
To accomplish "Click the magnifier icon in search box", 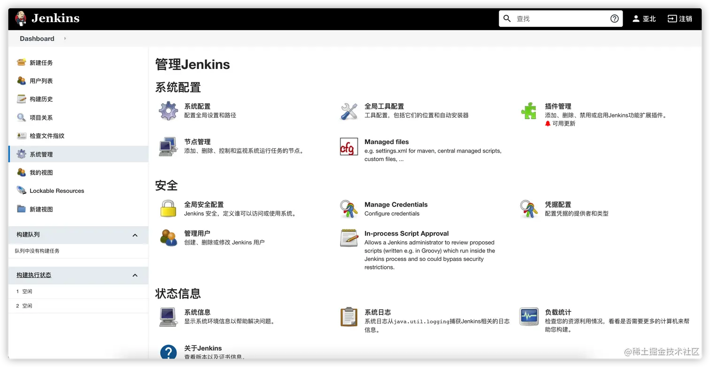I will (507, 19).
